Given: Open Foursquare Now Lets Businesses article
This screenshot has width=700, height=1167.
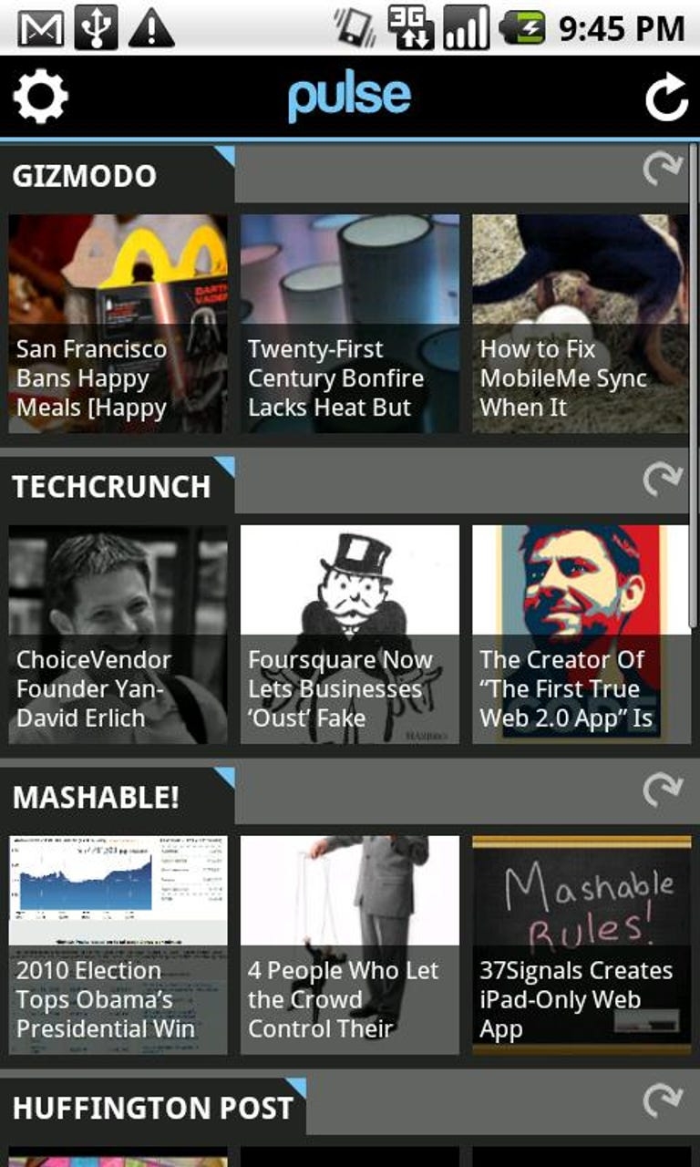Looking at the screenshot, I should [350, 635].
